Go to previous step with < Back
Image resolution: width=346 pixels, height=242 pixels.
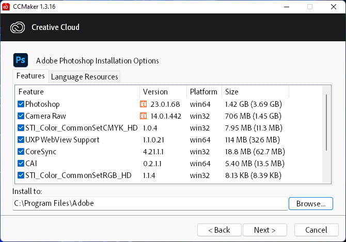(x=219, y=230)
